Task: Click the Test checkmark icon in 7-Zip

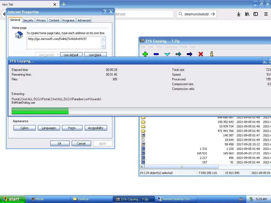Action: point(167,54)
